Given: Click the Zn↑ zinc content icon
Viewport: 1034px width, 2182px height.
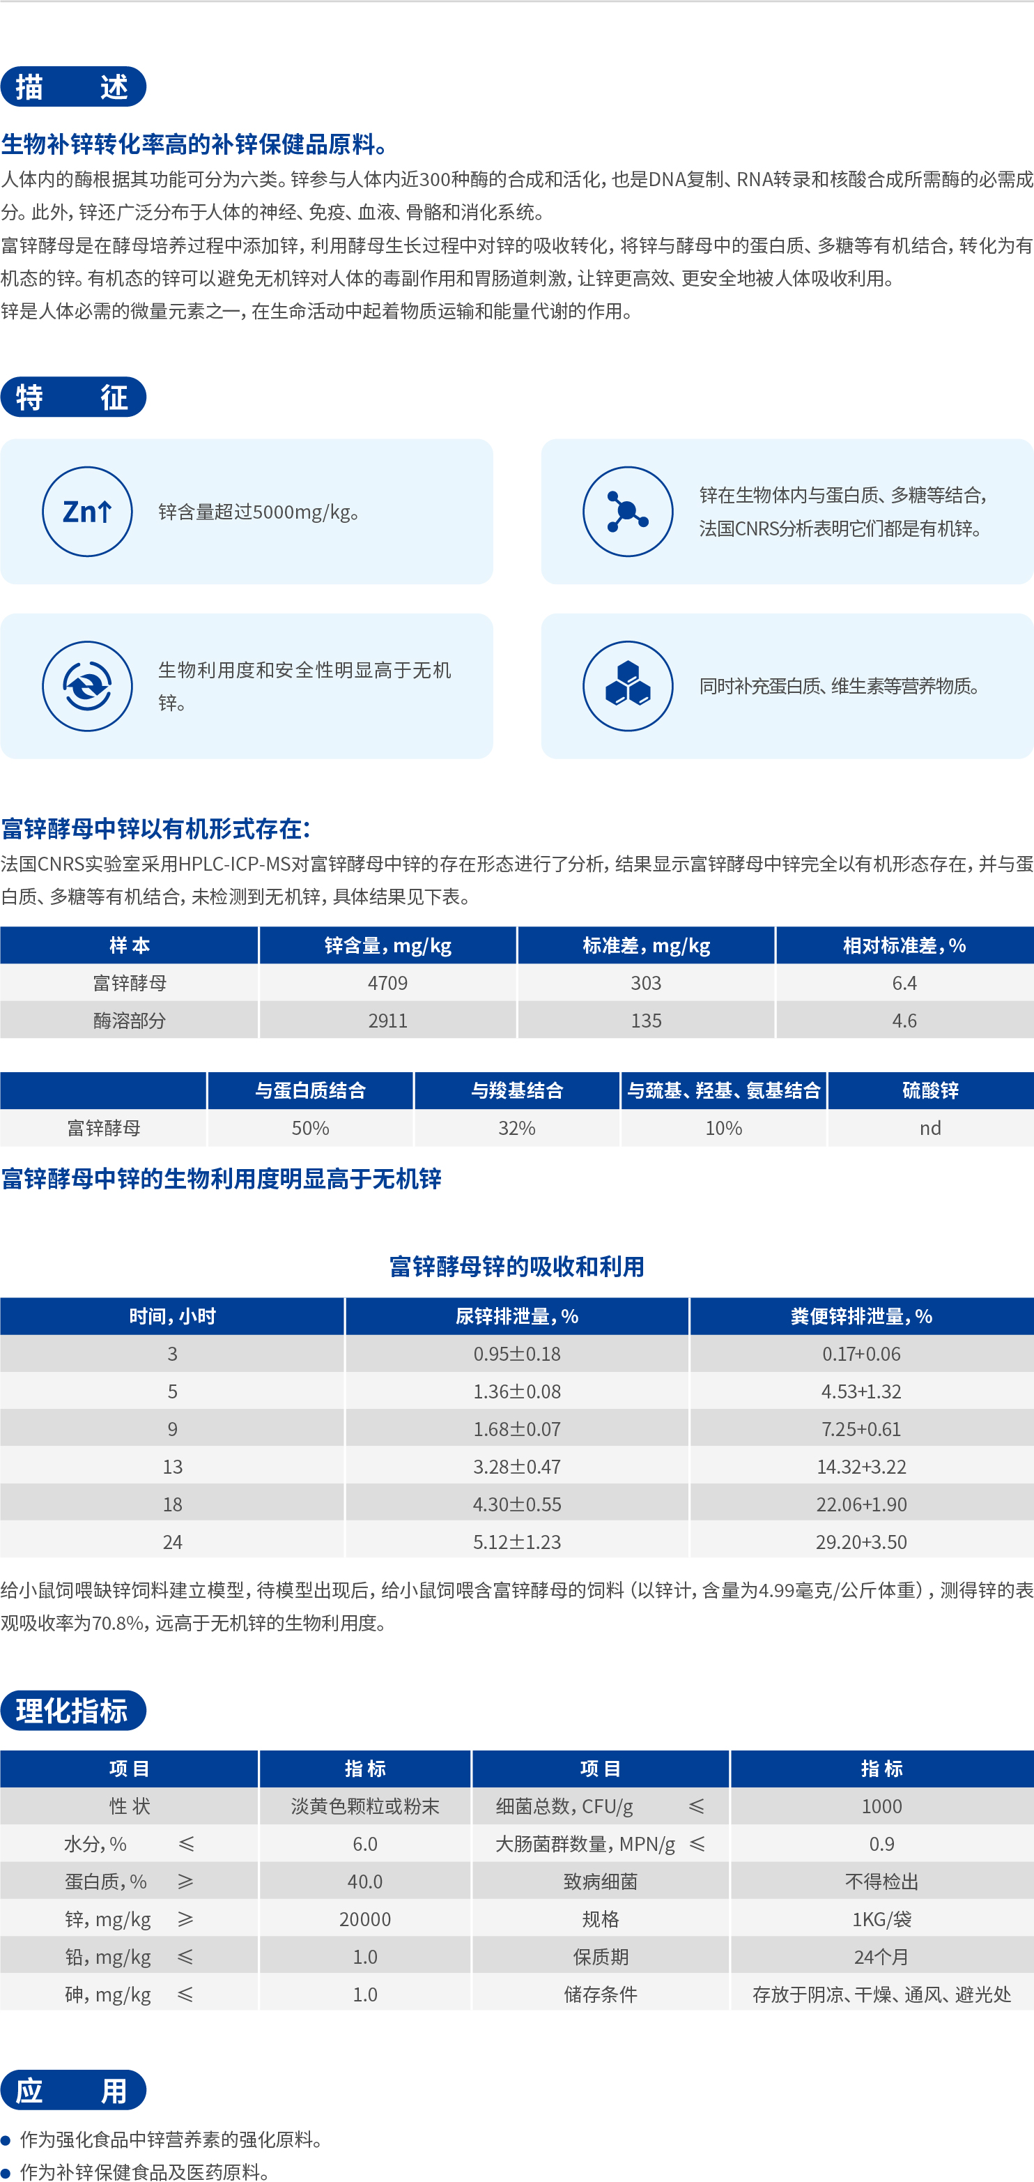Looking at the screenshot, I should point(87,512).
